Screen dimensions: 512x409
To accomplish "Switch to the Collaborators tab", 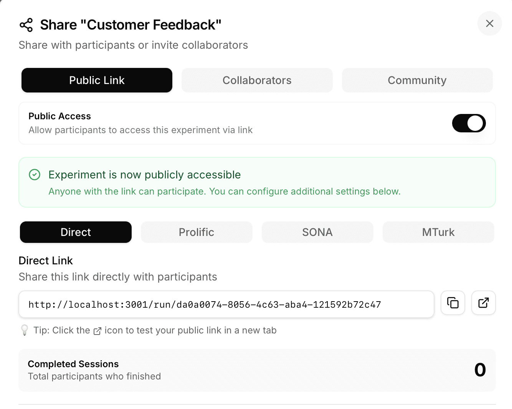I will click(257, 80).
